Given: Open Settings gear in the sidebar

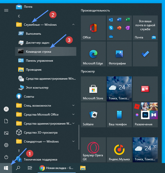Looking at the screenshot, I should 6,145.
